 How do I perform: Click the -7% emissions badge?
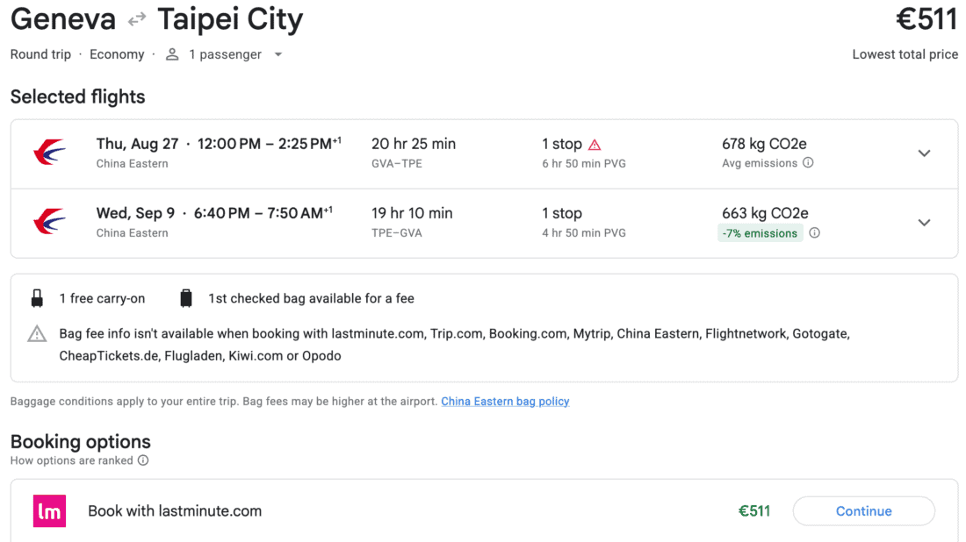(761, 233)
